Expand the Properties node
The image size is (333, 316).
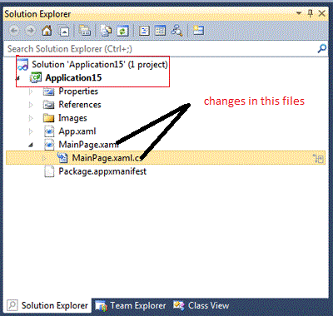pos(31,91)
